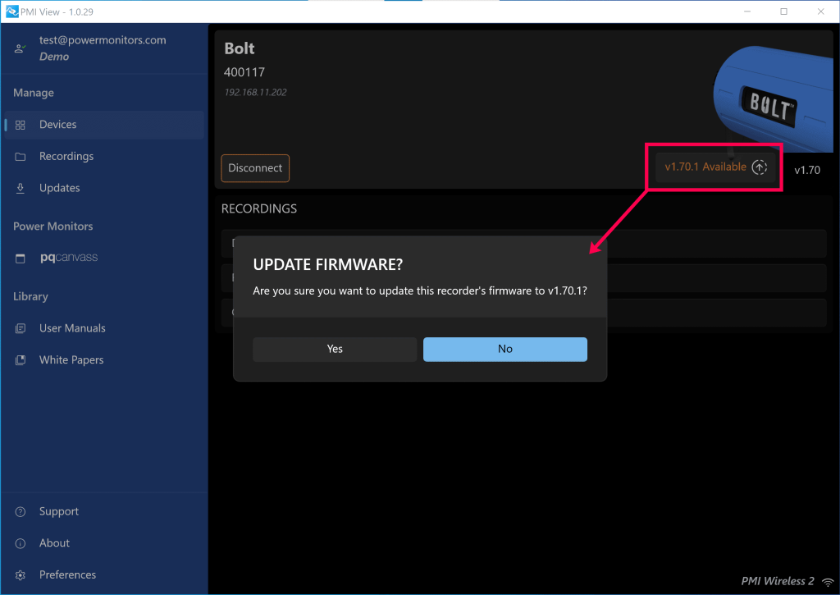The image size is (840, 595).
Task: Click the White Papers document icon
Action: [x=20, y=359]
